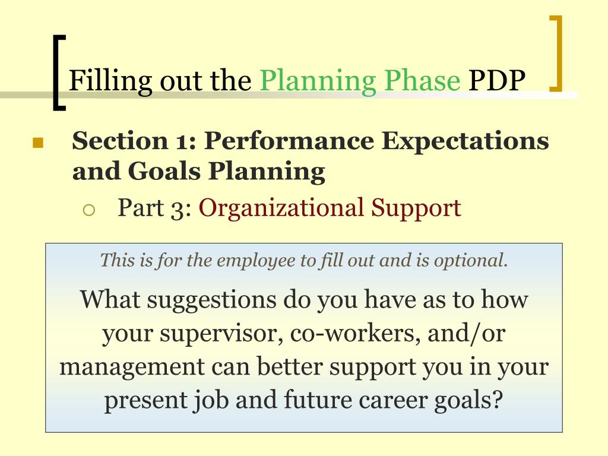Click the 'management can better support you' line
Screen dimensions: 608x456
304,367
